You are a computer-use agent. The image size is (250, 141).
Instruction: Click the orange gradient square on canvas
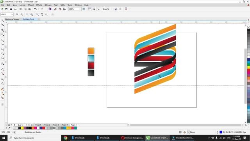tap(91, 51)
